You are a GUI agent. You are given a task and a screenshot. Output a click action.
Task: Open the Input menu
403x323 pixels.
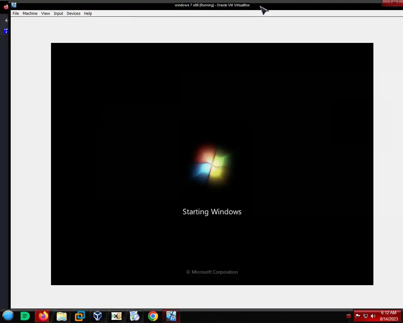(x=58, y=14)
